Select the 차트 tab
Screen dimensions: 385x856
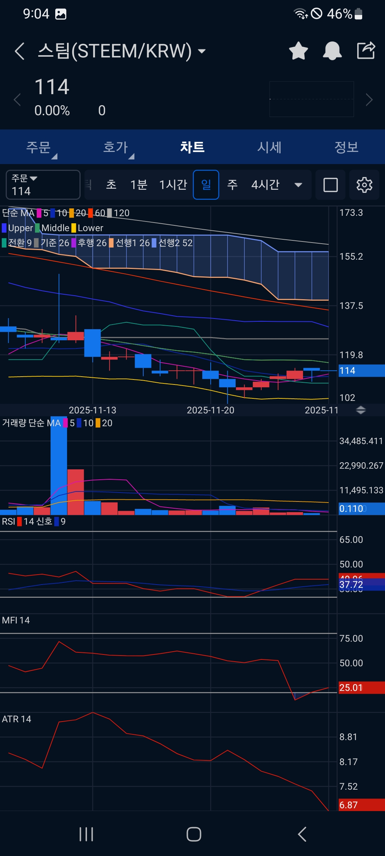pyautogui.click(x=192, y=147)
